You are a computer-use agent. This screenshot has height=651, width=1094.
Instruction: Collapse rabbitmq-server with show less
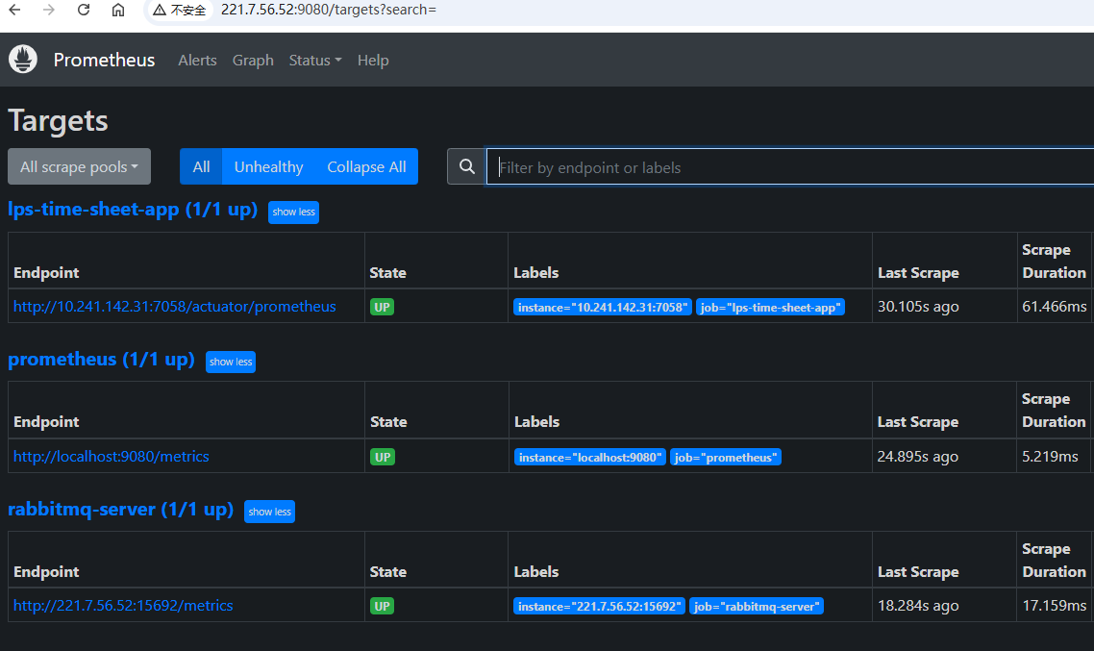tap(270, 512)
